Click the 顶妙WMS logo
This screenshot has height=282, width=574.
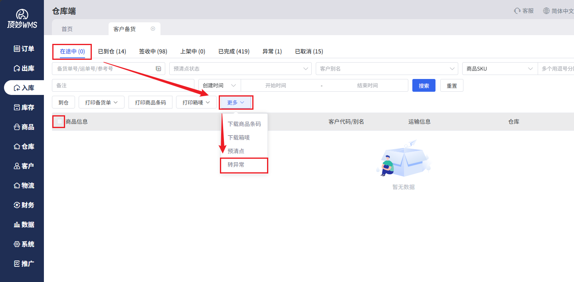coord(22,19)
